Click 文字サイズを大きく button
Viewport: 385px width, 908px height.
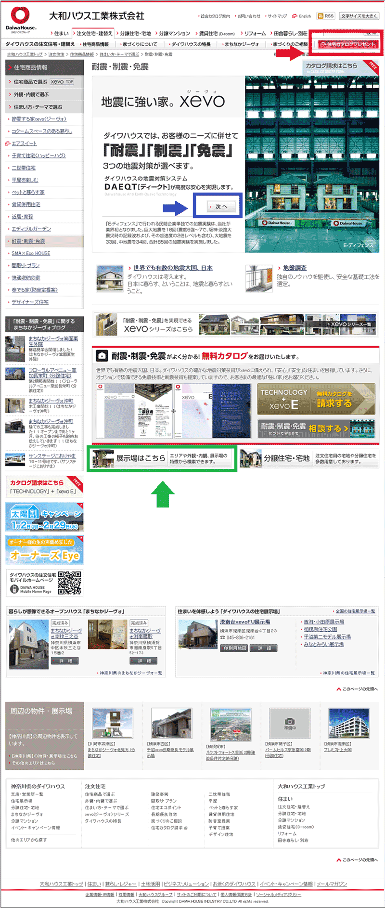click(359, 16)
